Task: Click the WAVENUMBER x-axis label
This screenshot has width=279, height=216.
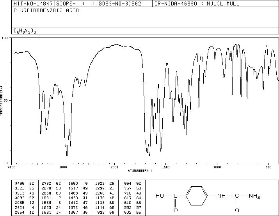Action: coord(140,171)
